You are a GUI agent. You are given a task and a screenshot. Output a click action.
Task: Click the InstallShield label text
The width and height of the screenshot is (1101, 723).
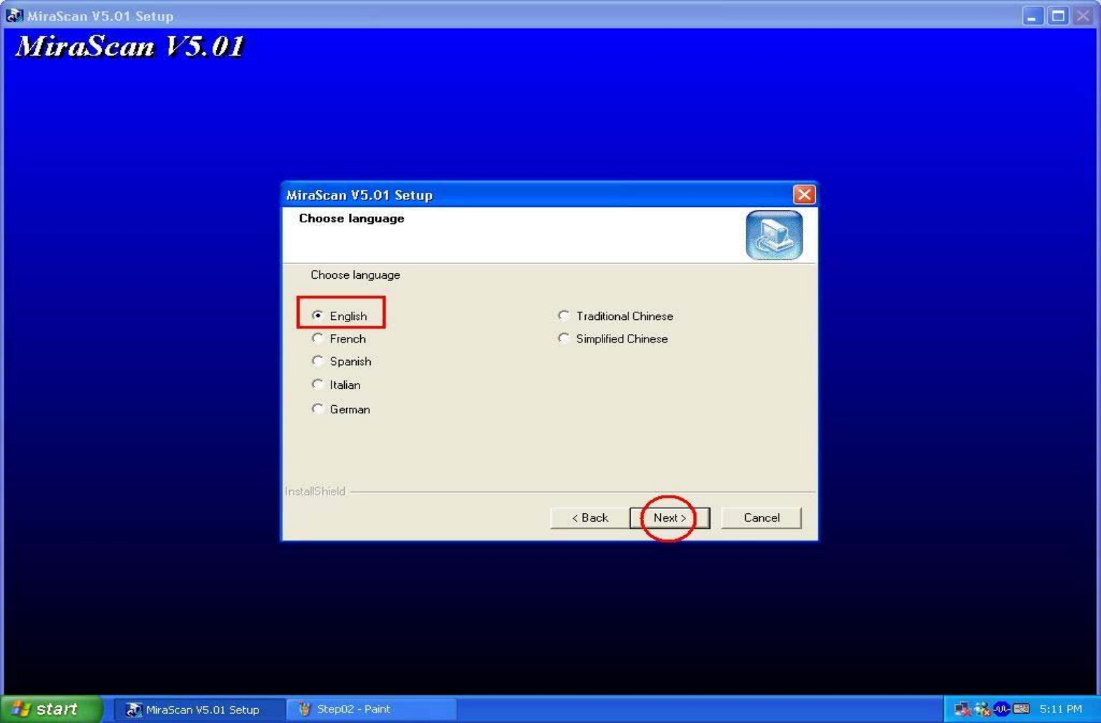pyautogui.click(x=315, y=491)
